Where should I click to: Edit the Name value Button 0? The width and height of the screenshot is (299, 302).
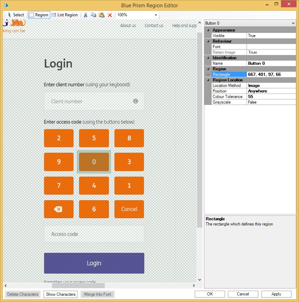[271, 63]
